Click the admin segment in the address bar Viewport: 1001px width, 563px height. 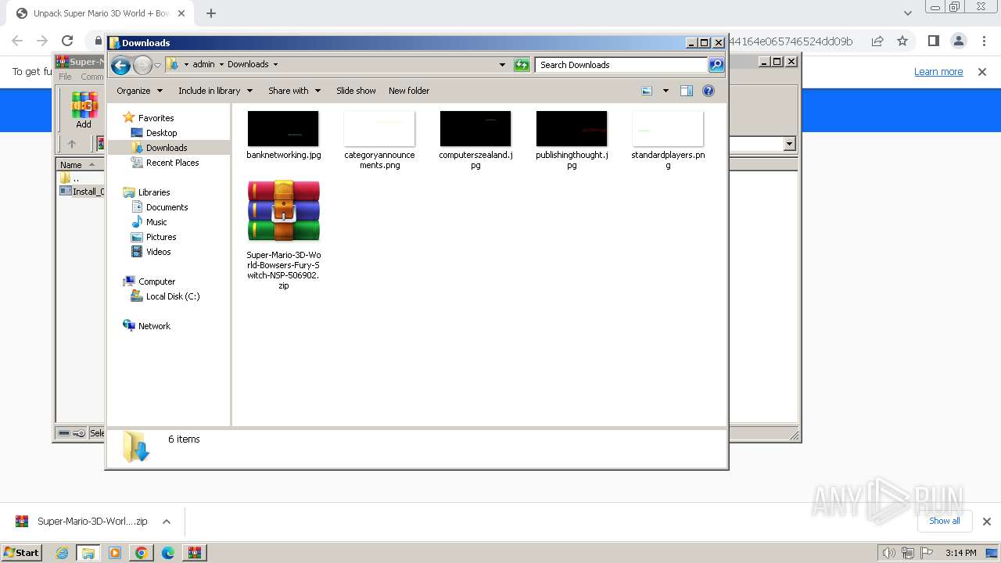point(203,65)
